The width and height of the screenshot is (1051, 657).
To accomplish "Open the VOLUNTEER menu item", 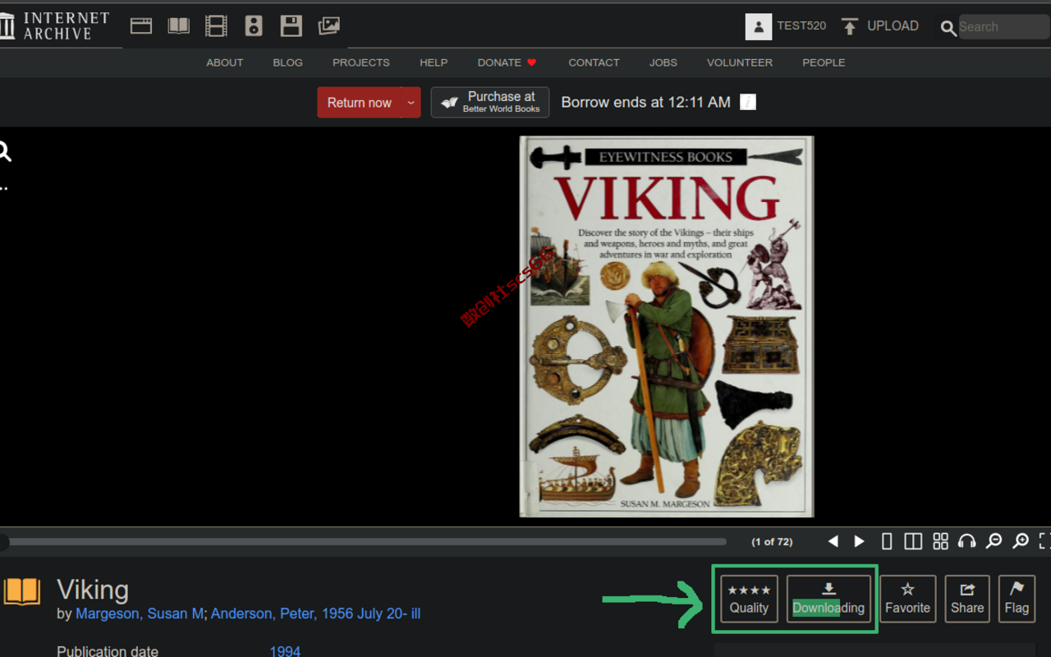I will (x=740, y=62).
